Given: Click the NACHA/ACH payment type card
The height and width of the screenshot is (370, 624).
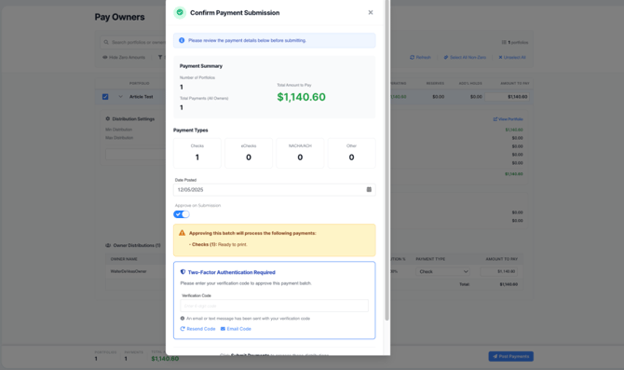Looking at the screenshot, I should coord(300,153).
